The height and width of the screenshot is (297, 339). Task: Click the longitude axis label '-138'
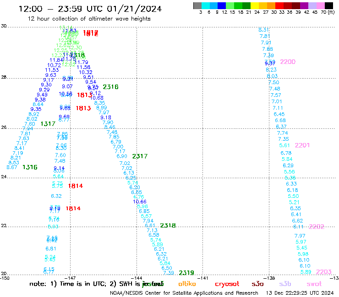[269, 278]
